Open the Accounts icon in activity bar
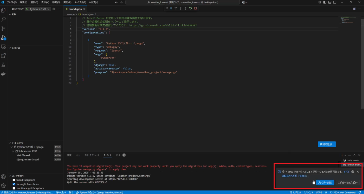 coord(3,177)
